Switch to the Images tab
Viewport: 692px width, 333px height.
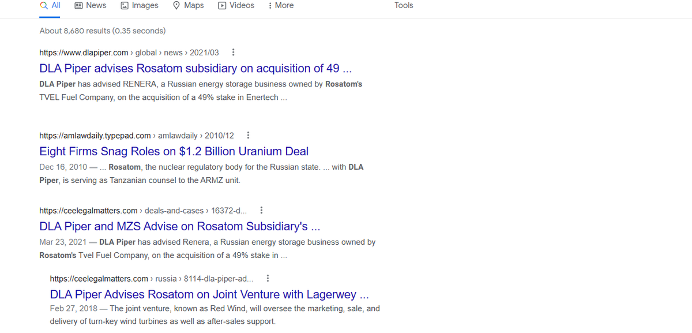(x=140, y=6)
